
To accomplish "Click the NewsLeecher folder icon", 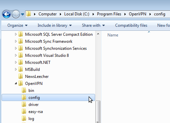I will coord(21,76).
